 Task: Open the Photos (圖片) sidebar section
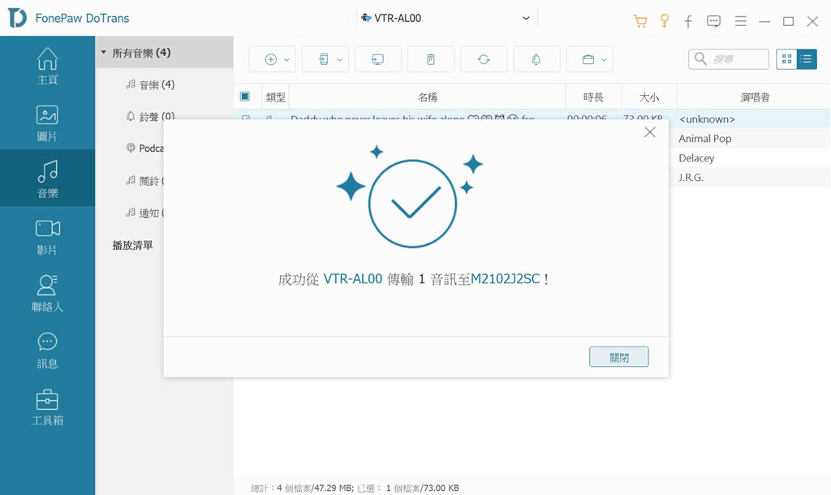47,123
